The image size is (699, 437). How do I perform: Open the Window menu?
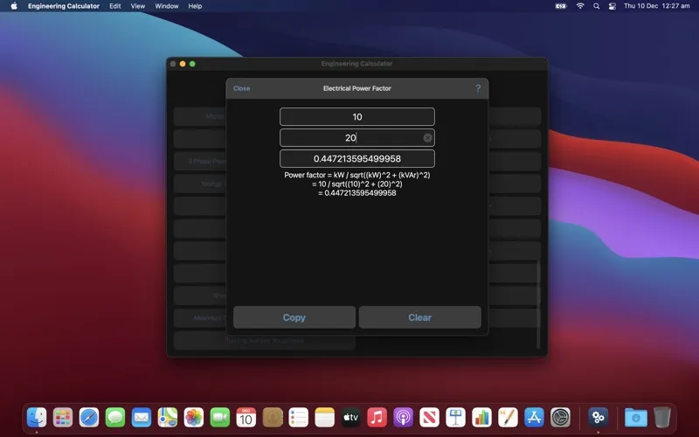167,6
